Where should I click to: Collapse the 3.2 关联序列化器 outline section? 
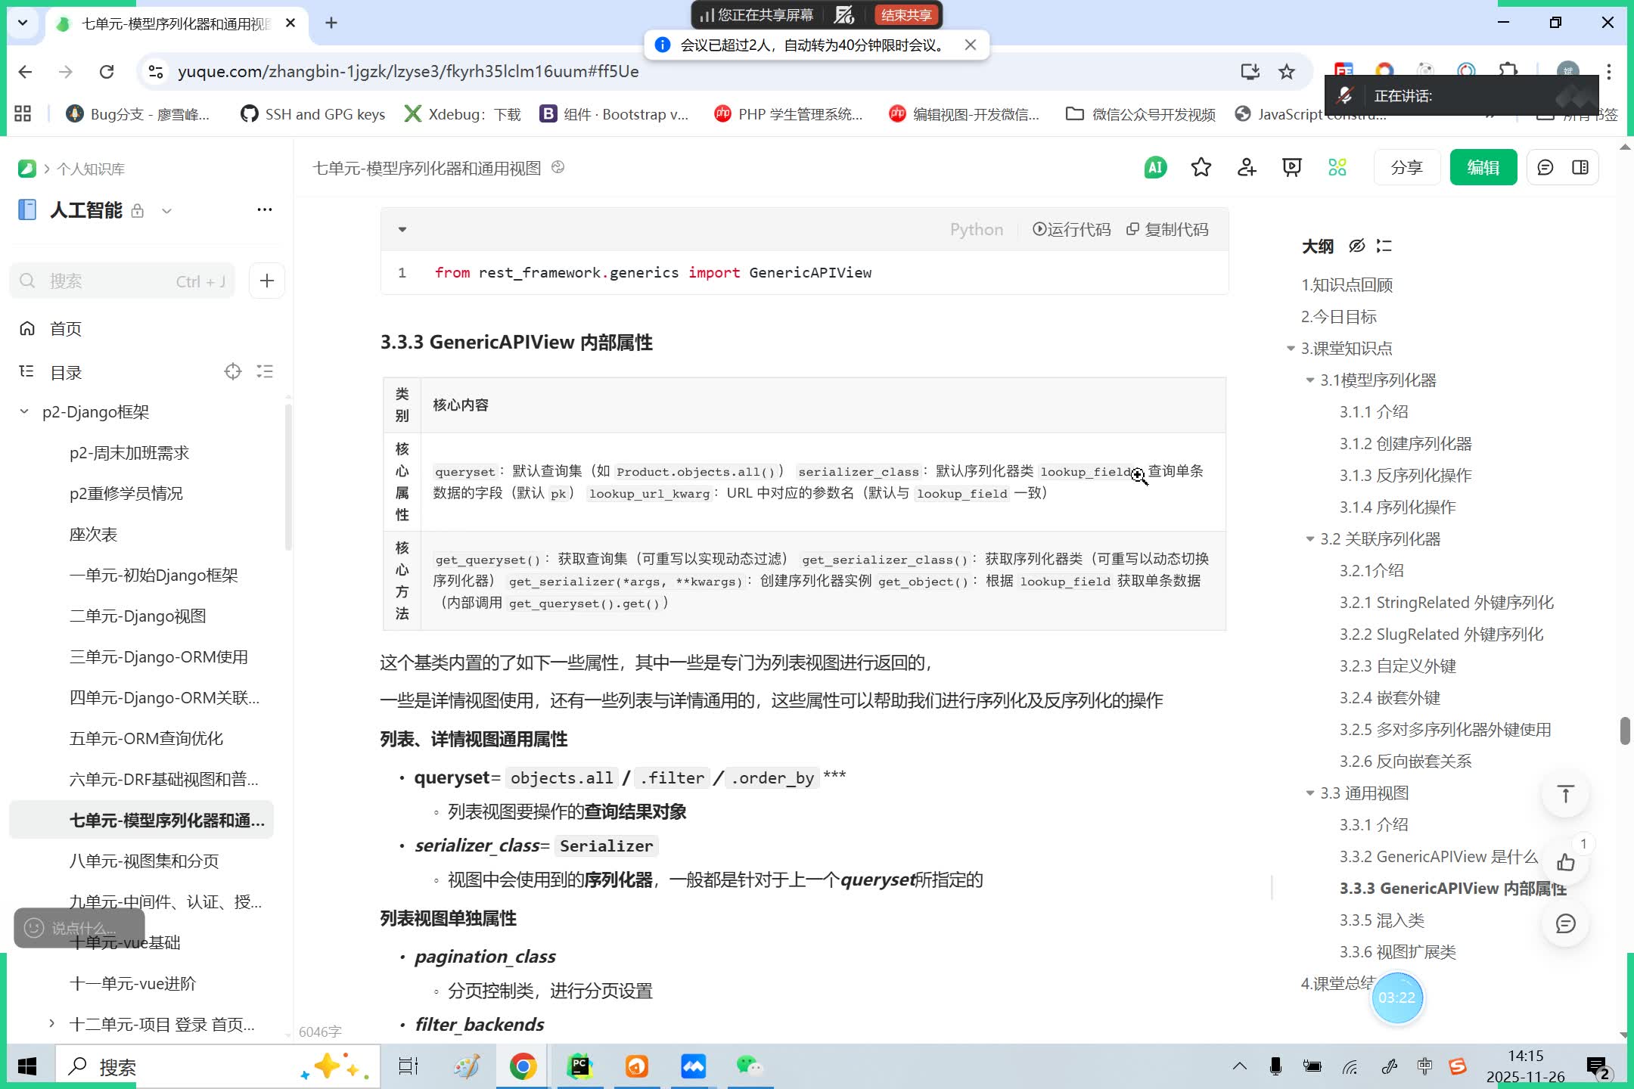click(x=1309, y=539)
